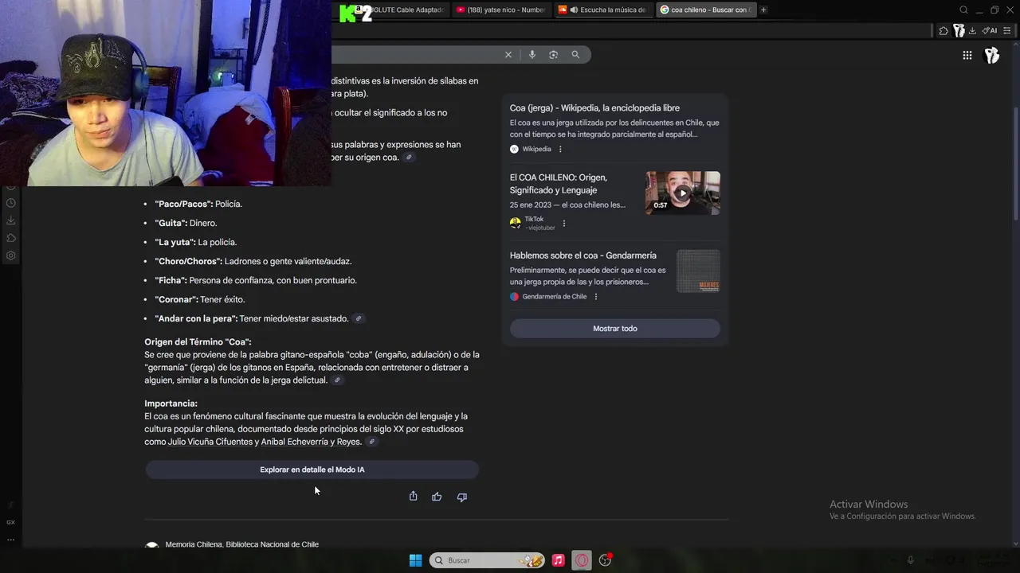Open TikTok result more options
Viewport: 1020px width, 573px height.
(564, 224)
